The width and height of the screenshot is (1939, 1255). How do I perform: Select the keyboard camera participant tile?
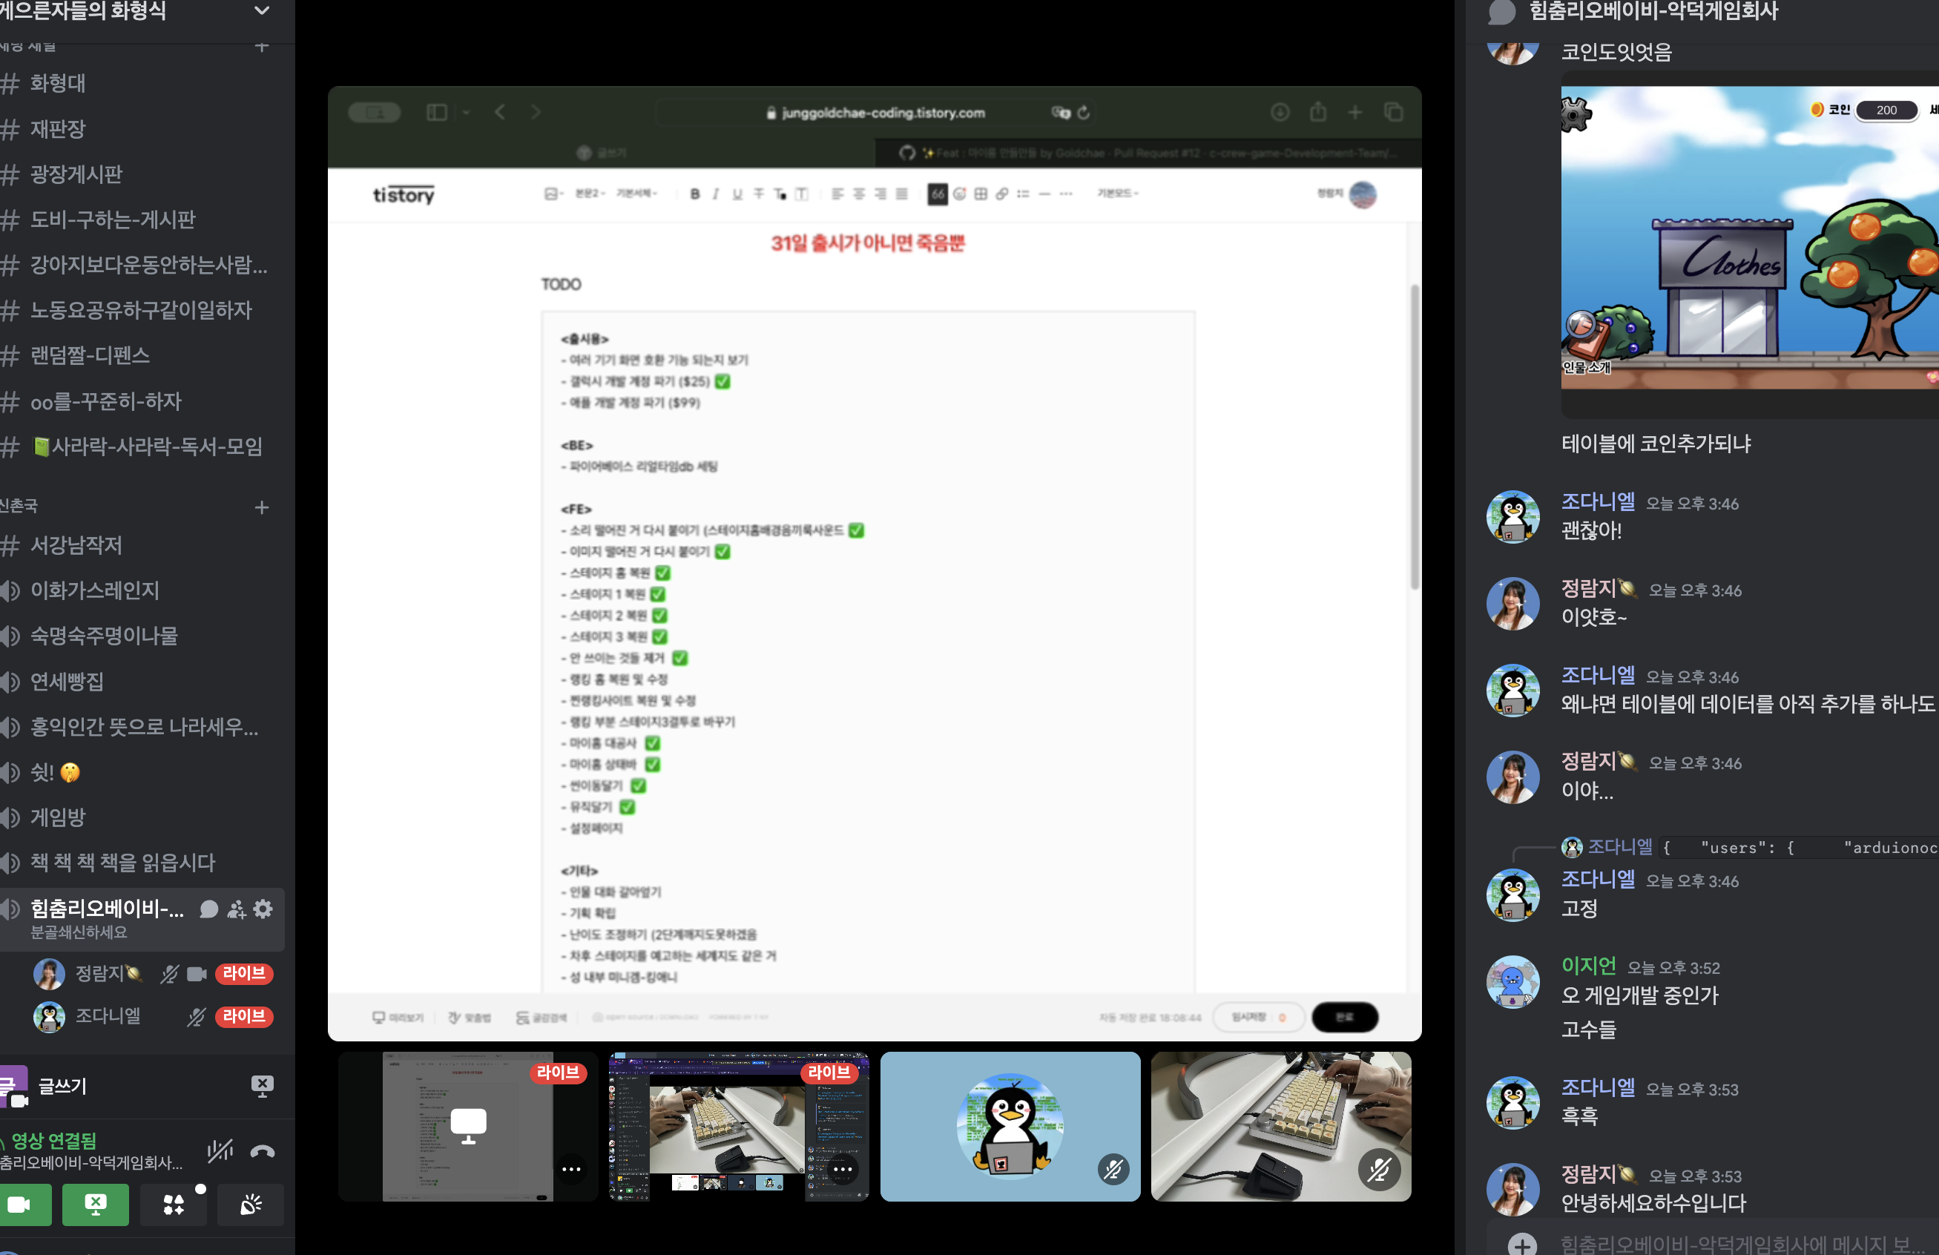point(1281,1125)
